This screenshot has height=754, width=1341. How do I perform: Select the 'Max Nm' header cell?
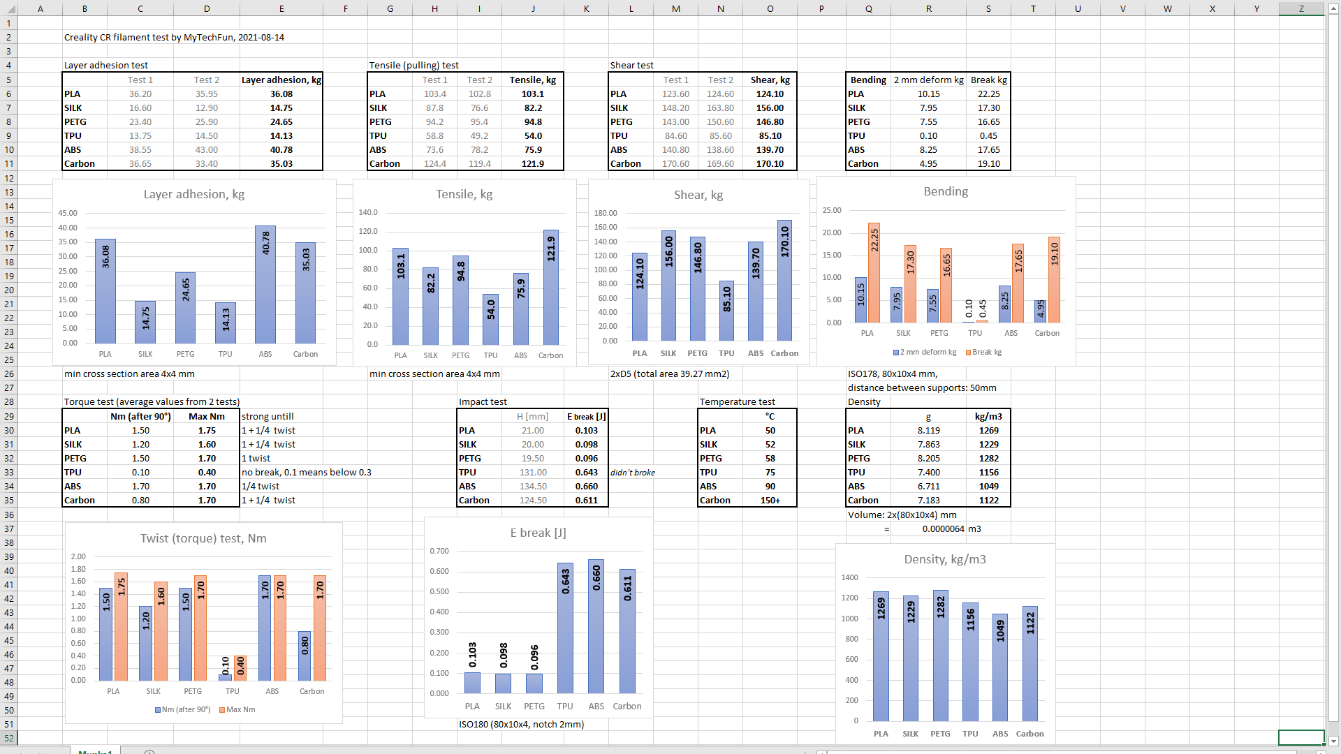pyautogui.click(x=207, y=417)
